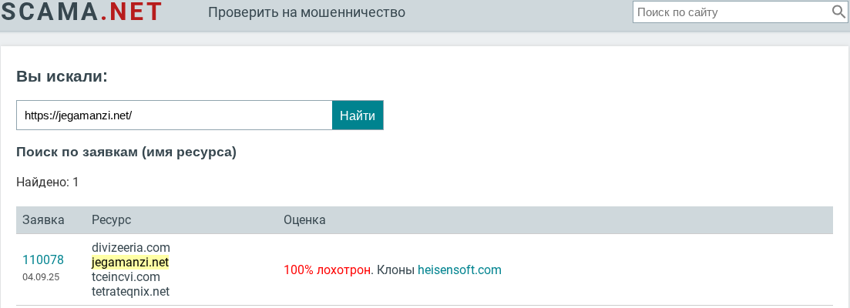Select the highlighted jegamanzi.net resource
Image resolution: width=850 pixels, height=308 pixels.
coord(131,263)
